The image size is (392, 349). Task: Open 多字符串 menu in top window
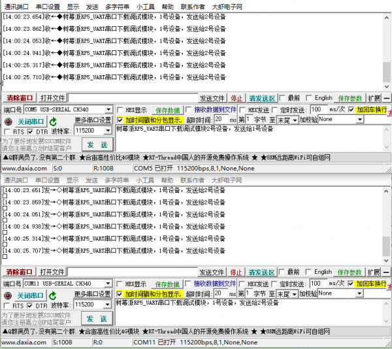(117, 7)
